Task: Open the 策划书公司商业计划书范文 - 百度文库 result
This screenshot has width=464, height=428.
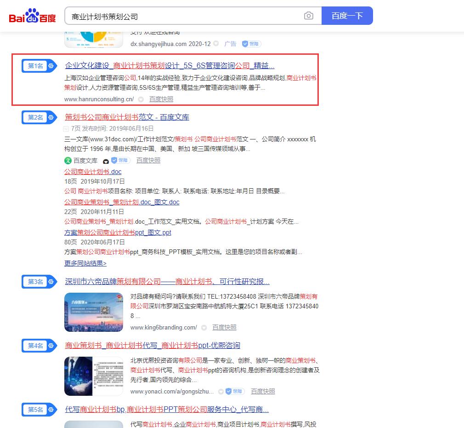Action: pyautogui.click(x=127, y=117)
